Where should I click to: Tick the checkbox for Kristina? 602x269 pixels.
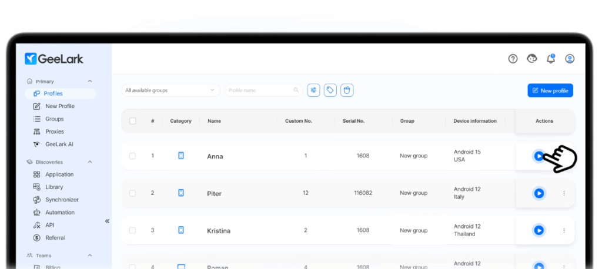tap(132, 230)
